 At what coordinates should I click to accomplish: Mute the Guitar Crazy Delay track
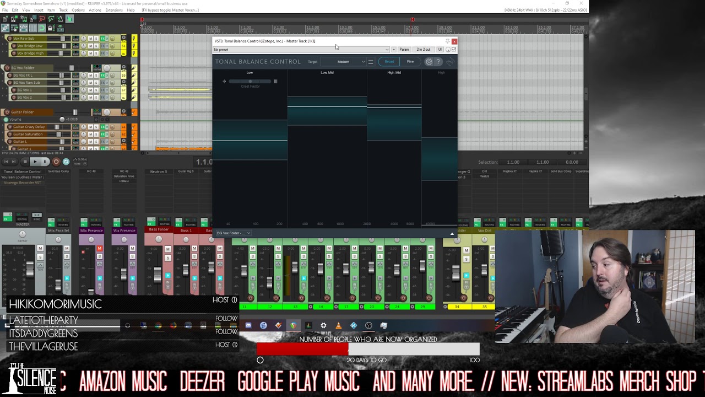point(90,127)
